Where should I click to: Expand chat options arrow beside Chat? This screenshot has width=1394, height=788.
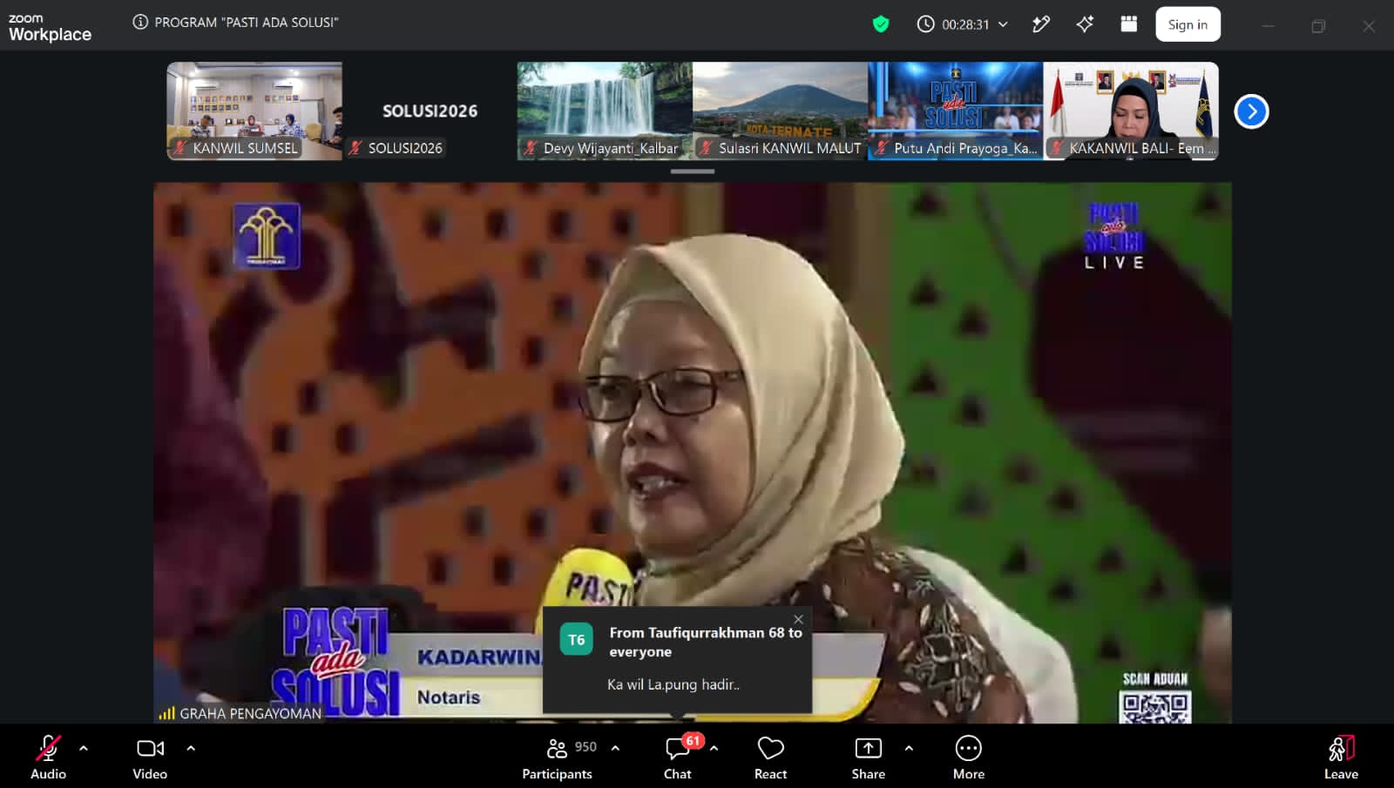(x=714, y=748)
